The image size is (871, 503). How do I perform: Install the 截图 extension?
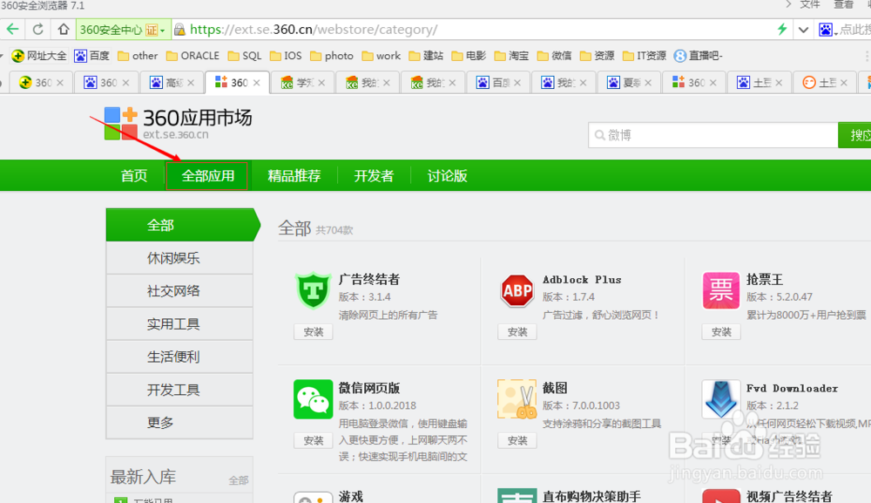(x=517, y=440)
